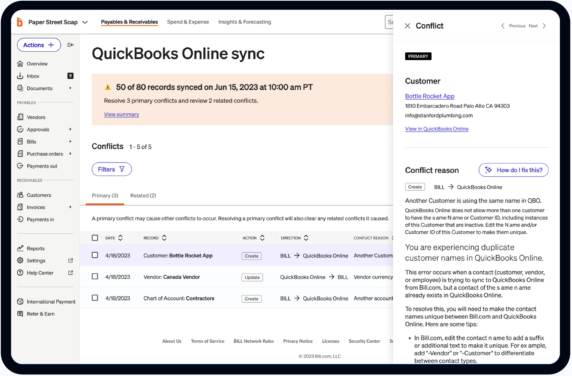
Task: Go to previous conflict chevron arrow
Action: click(503, 26)
